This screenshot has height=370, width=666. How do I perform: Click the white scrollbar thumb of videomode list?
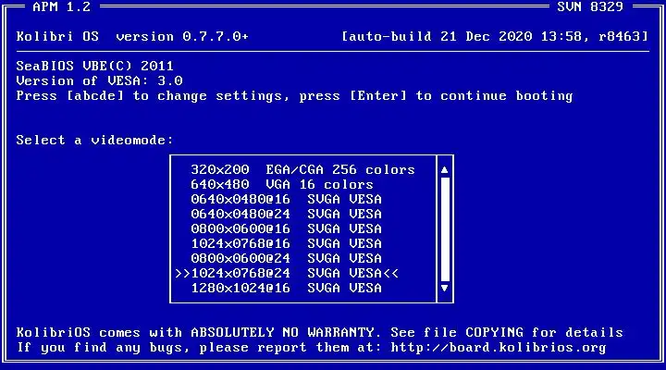(445, 229)
